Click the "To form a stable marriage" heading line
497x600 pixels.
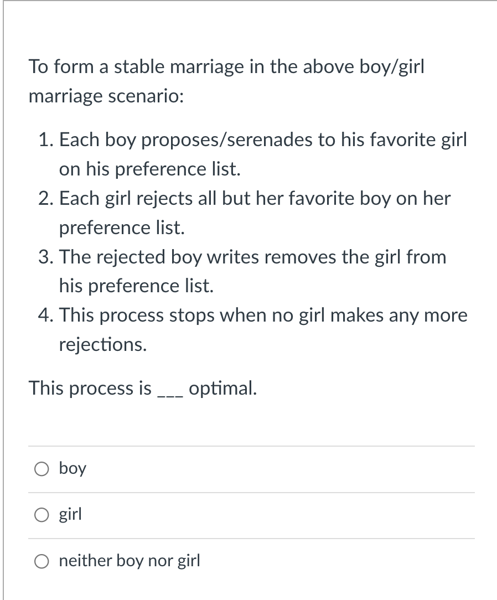click(226, 67)
